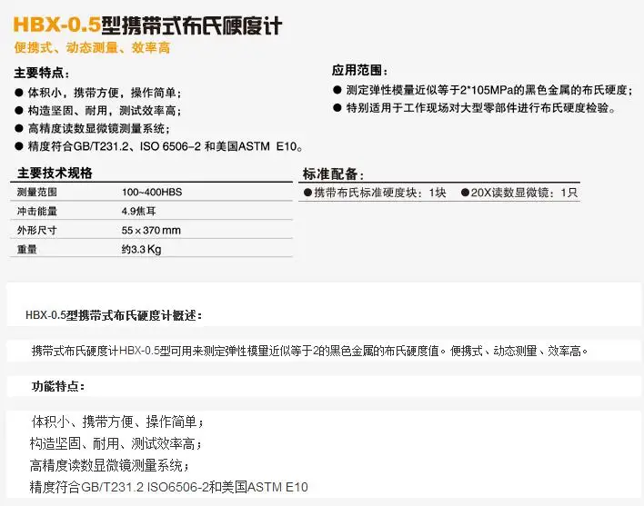Select the orange subtitle 便携式、动态测量、效率高
The height and width of the screenshot is (506, 644).
click(92, 47)
